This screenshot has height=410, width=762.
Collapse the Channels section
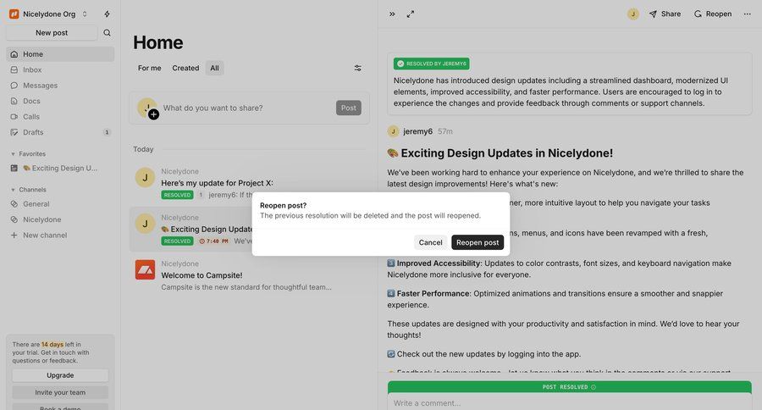click(x=28, y=190)
